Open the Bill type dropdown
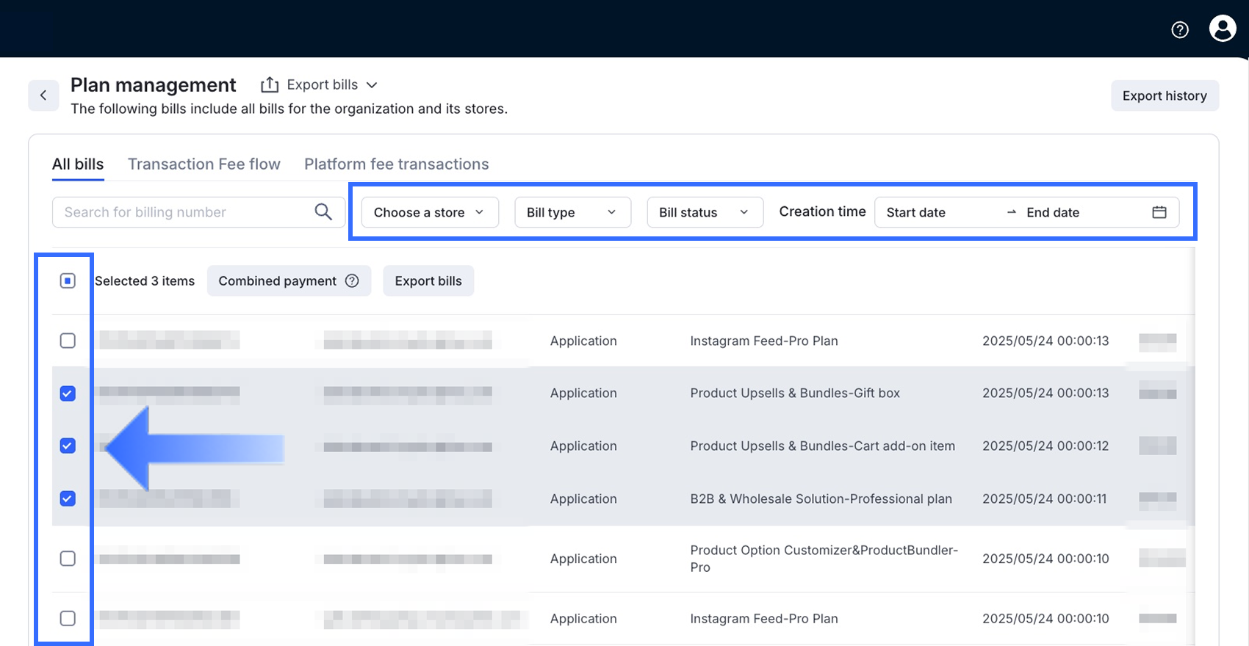 tap(572, 212)
